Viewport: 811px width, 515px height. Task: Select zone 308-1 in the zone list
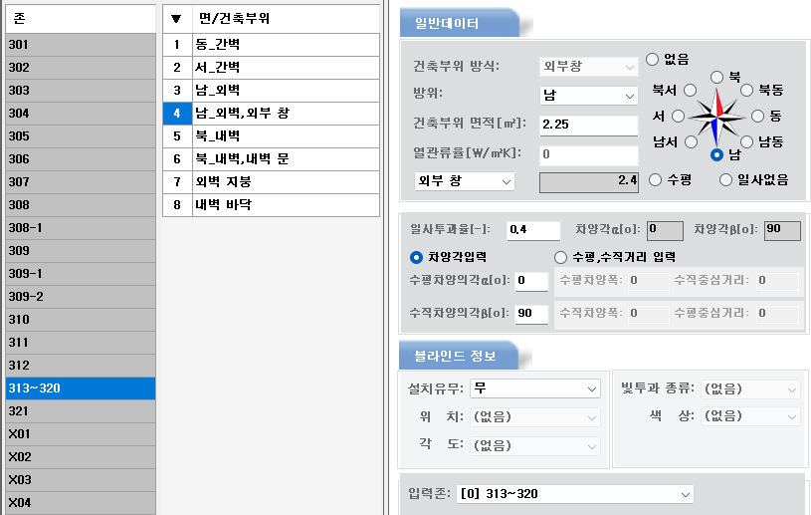click(78, 227)
